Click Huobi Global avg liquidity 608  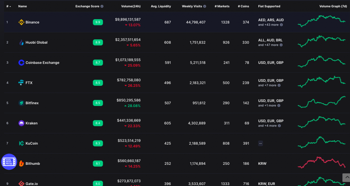point(167,42)
